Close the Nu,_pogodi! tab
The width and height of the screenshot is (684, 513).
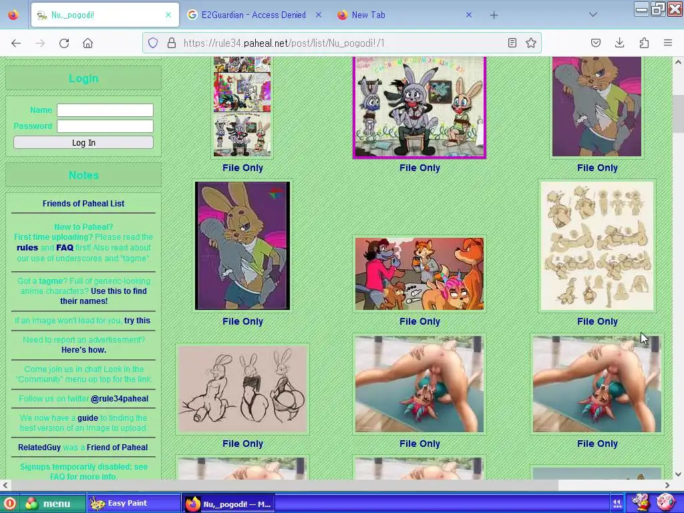coord(168,15)
